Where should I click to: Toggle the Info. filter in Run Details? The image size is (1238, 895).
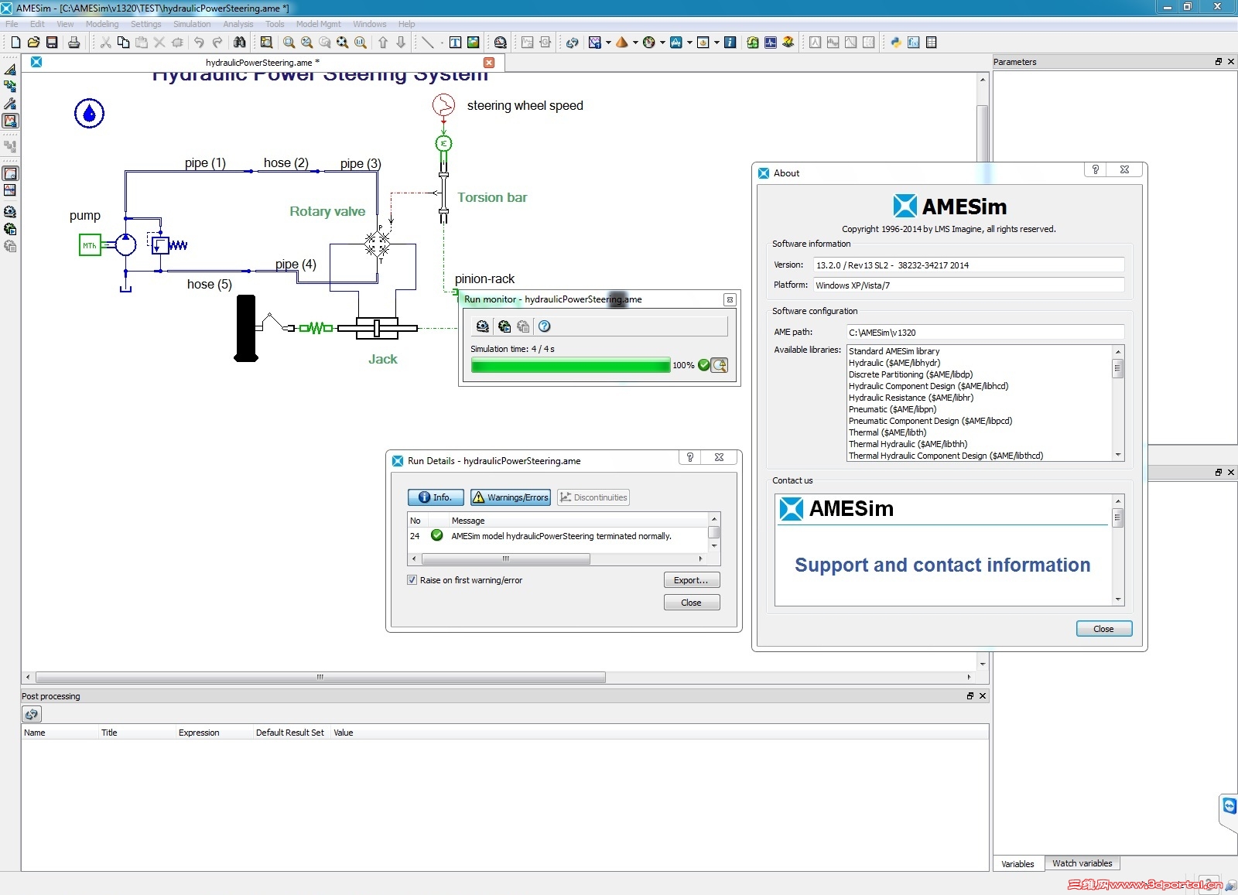click(436, 497)
